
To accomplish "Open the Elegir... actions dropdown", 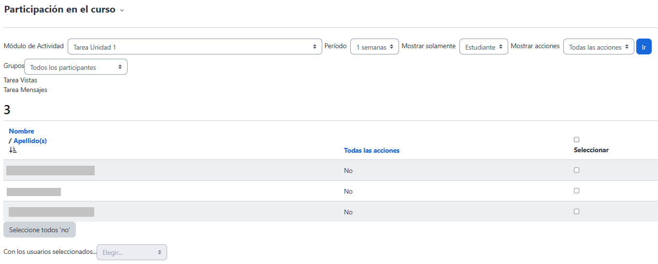I will tap(132, 252).
